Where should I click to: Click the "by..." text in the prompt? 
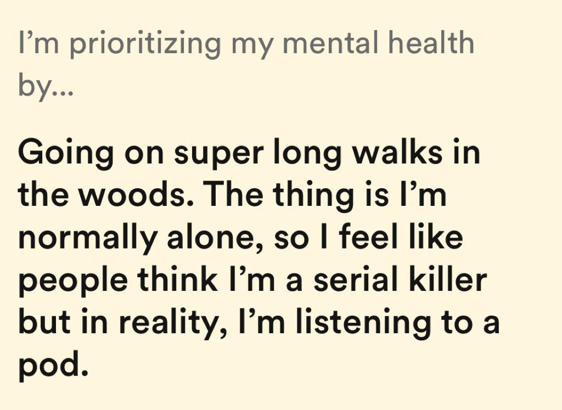point(45,86)
